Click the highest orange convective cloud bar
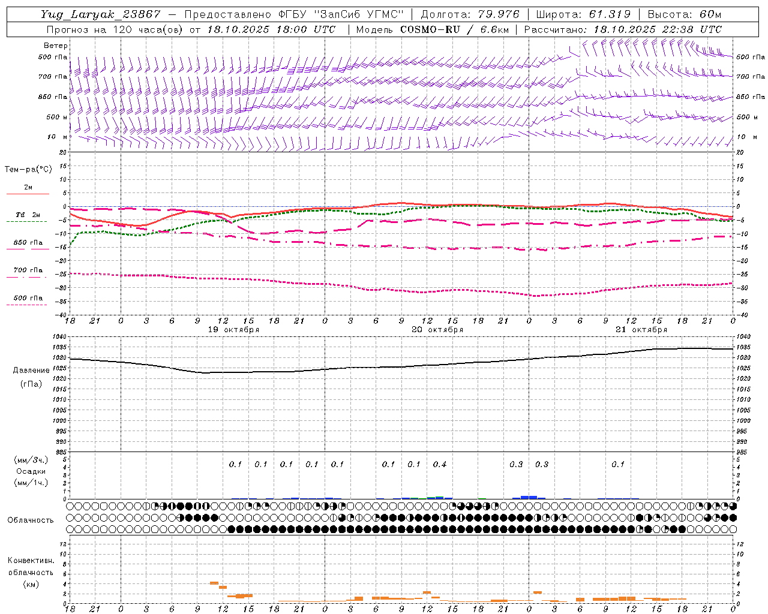Viewport: 768px width, 614px height. (x=214, y=583)
